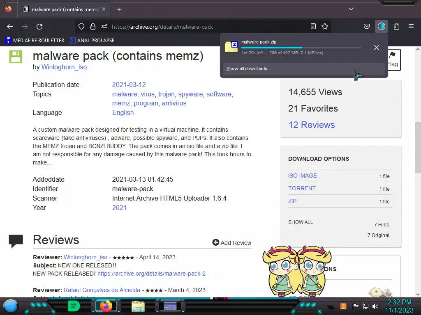Open reviewer Rafael Gonçalves de Almeida profile

102,290
